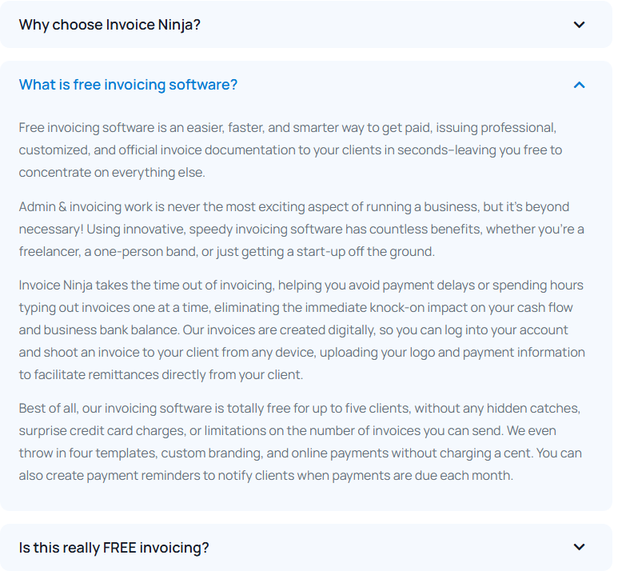618x583 pixels.
Task: Click the line starting "Best of all, our invoicing"
Action: pos(299,409)
